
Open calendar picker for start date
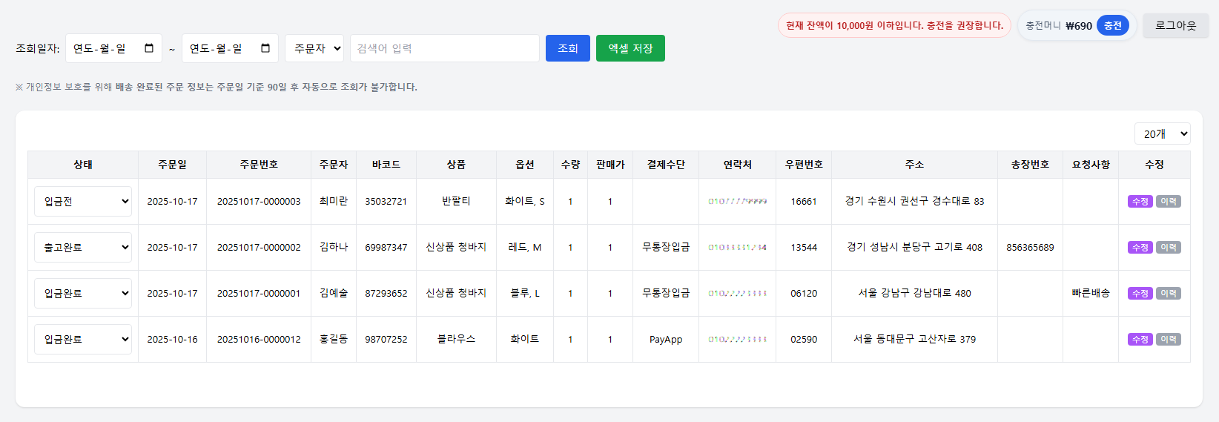pyautogui.click(x=149, y=48)
